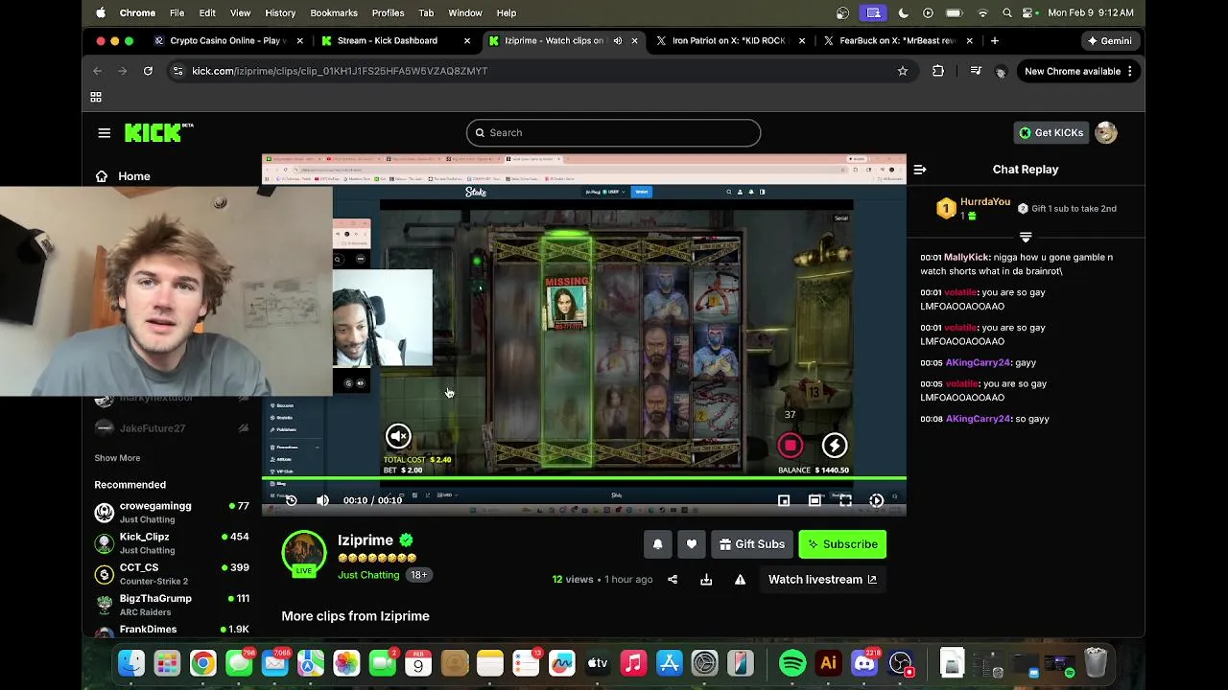Open Gemini in Chrome

coord(1109,41)
